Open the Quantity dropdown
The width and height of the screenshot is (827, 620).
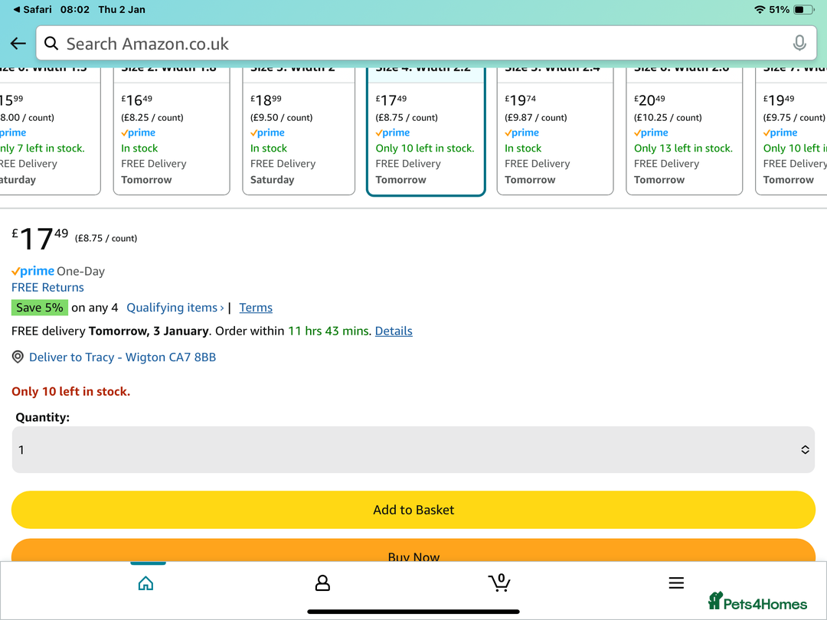413,450
